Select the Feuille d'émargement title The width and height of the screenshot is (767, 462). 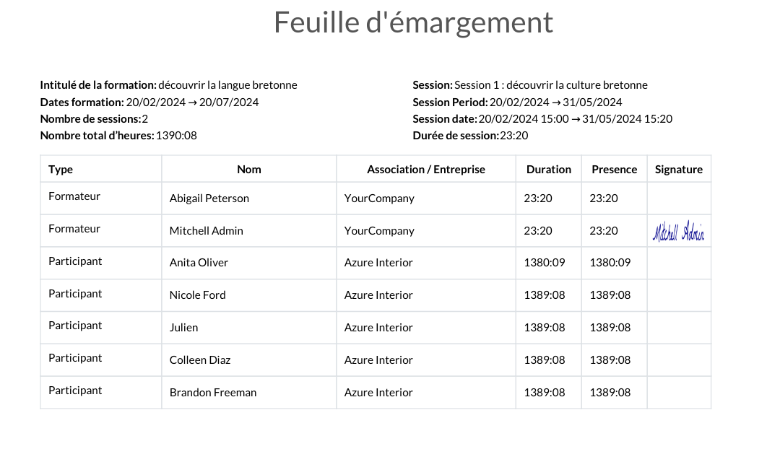413,22
